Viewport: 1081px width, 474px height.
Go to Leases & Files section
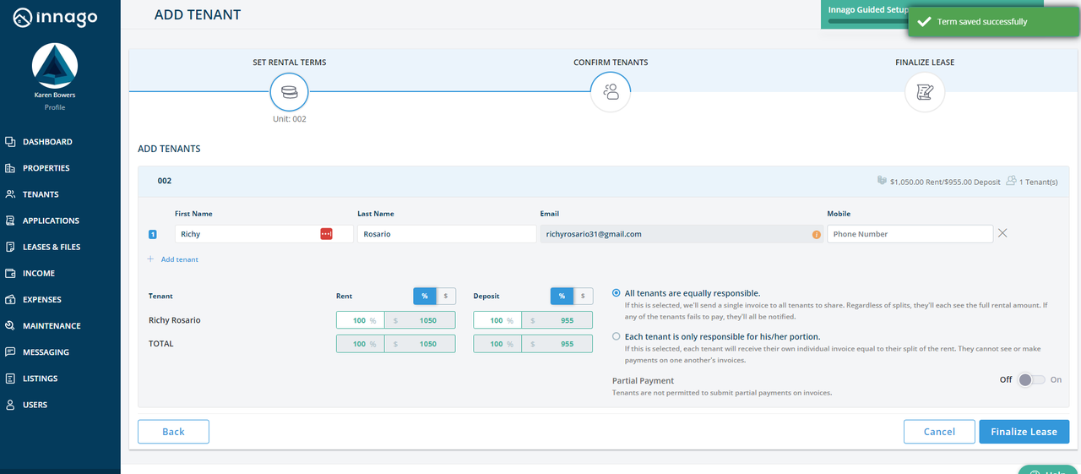tap(52, 247)
